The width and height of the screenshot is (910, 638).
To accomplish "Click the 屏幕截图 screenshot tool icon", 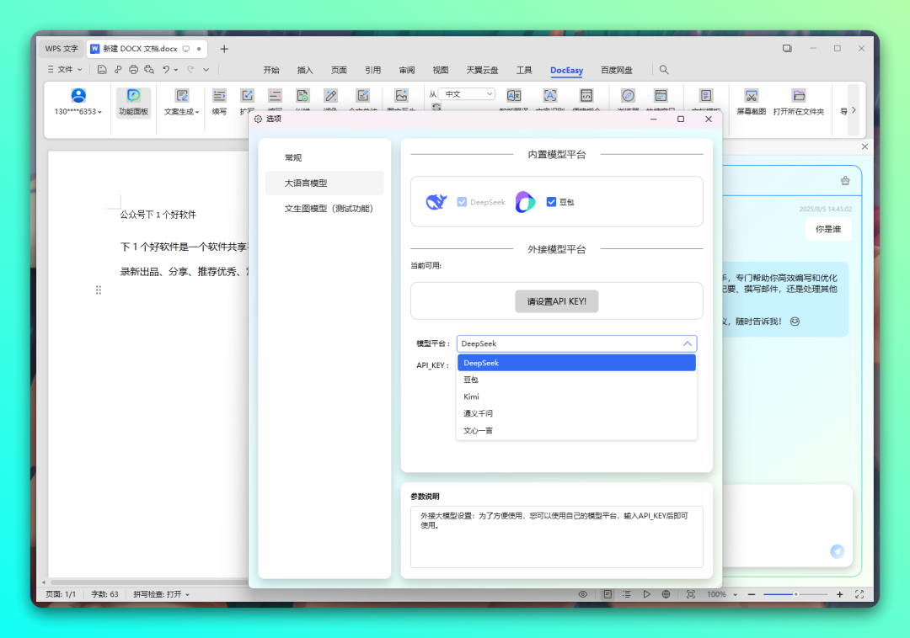I will pos(751,96).
